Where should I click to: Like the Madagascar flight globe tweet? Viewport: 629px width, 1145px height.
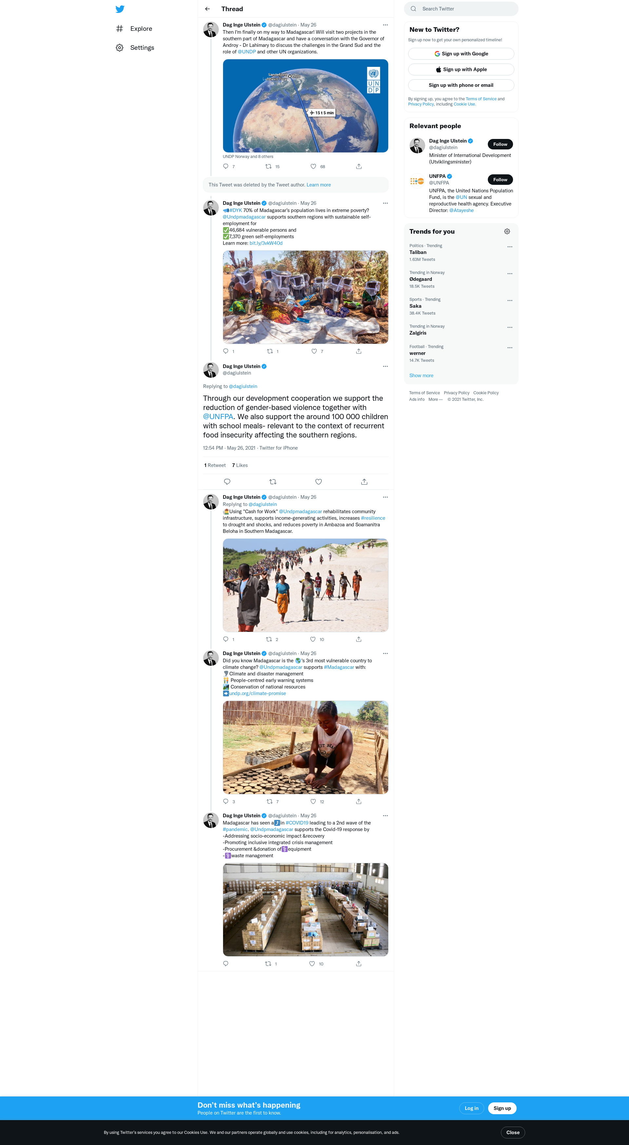pyautogui.click(x=313, y=166)
